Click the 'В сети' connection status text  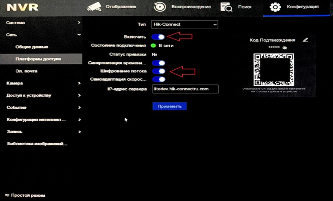coord(166,45)
